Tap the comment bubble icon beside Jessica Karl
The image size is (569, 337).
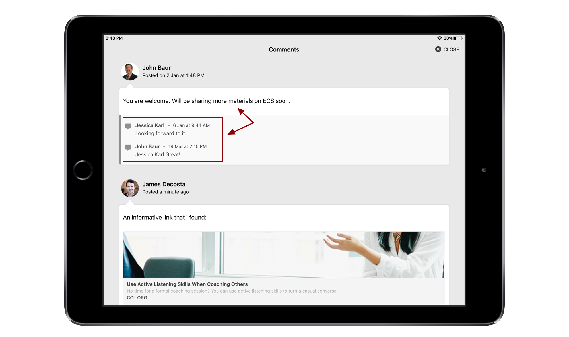pyautogui.click(x=128, y=126)
